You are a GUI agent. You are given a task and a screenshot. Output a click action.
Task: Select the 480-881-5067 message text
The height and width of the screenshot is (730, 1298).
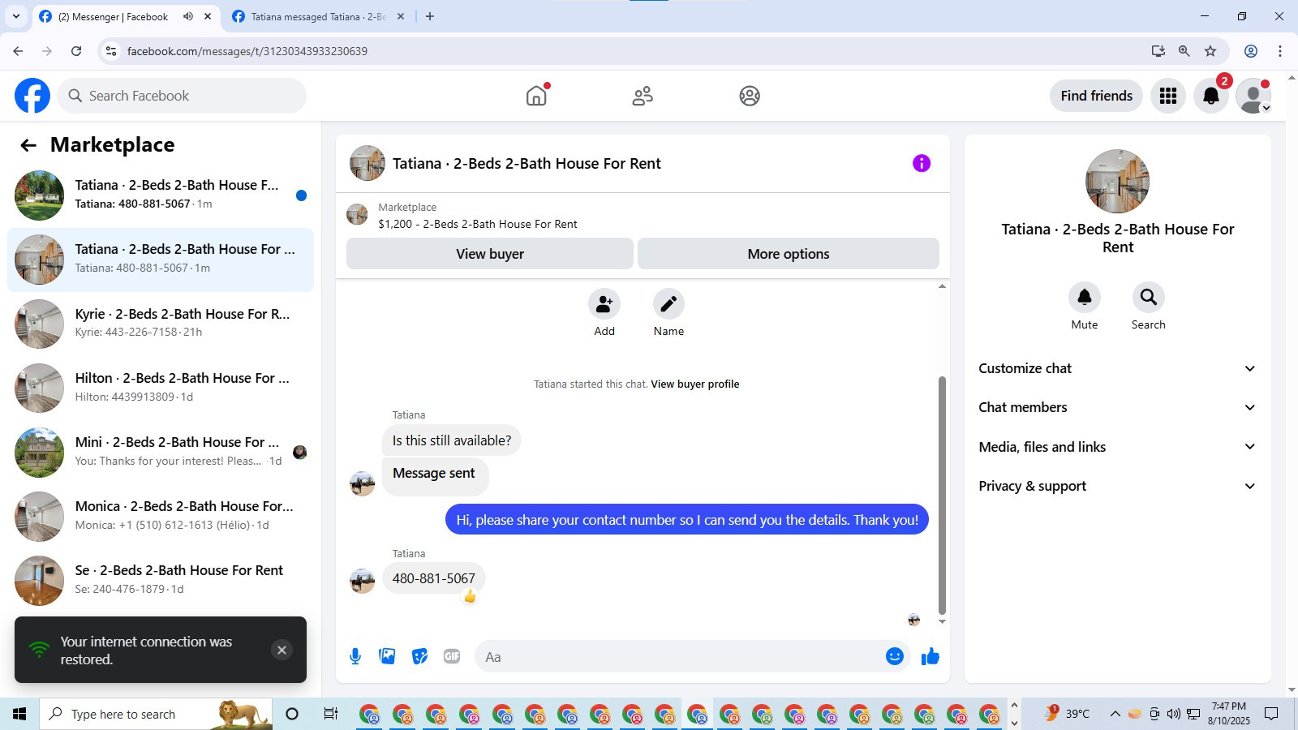click(x=434, y=578)
